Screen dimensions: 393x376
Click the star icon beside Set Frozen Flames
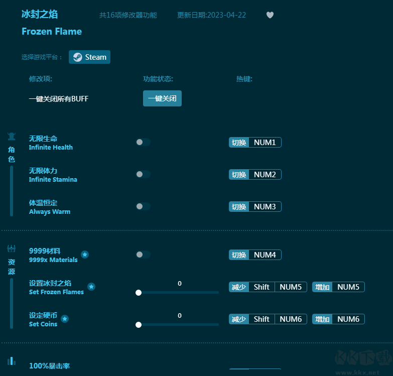coord(91,287)
